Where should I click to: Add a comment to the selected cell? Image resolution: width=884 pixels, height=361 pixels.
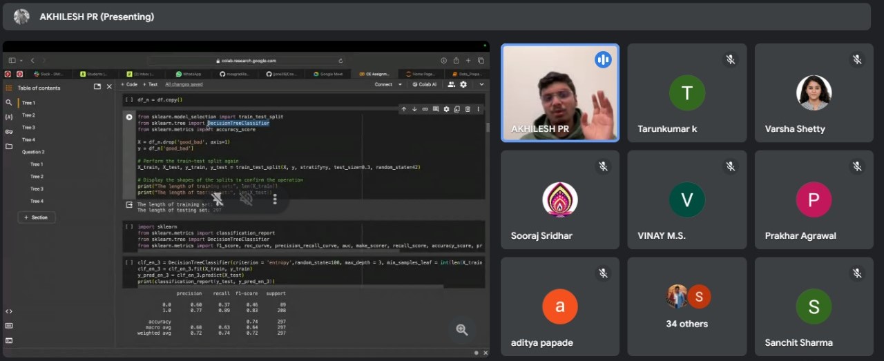coord(436,109)
